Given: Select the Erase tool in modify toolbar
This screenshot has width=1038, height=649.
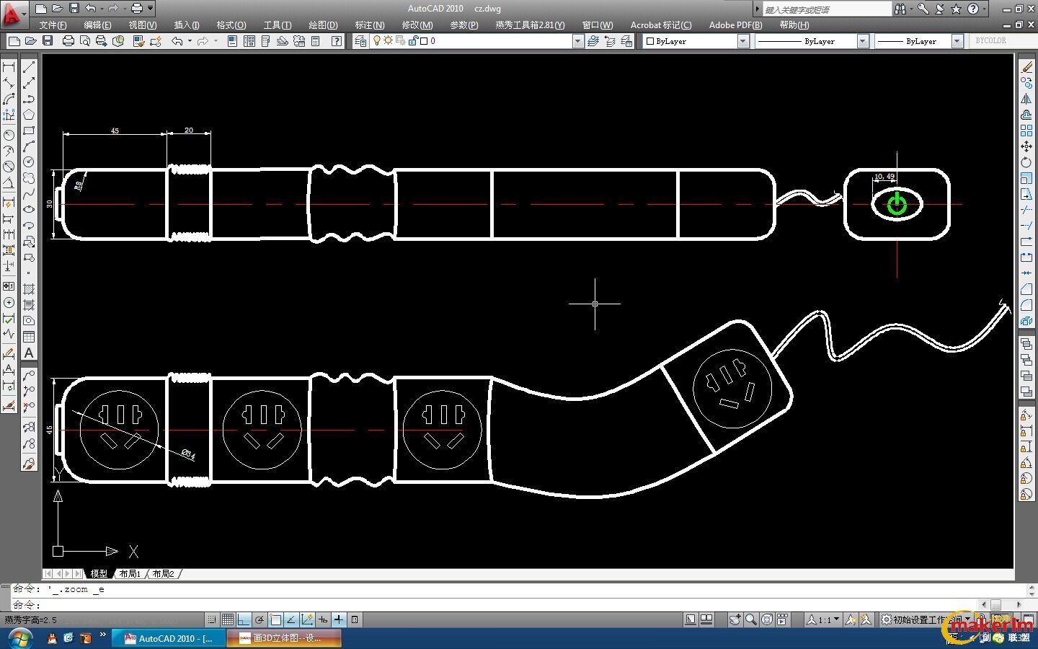Looking at the screenshot, I should tap(1026, 67).
